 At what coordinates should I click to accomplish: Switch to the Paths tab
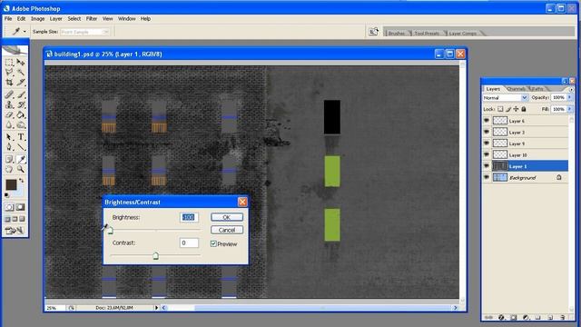coord(537,89)
